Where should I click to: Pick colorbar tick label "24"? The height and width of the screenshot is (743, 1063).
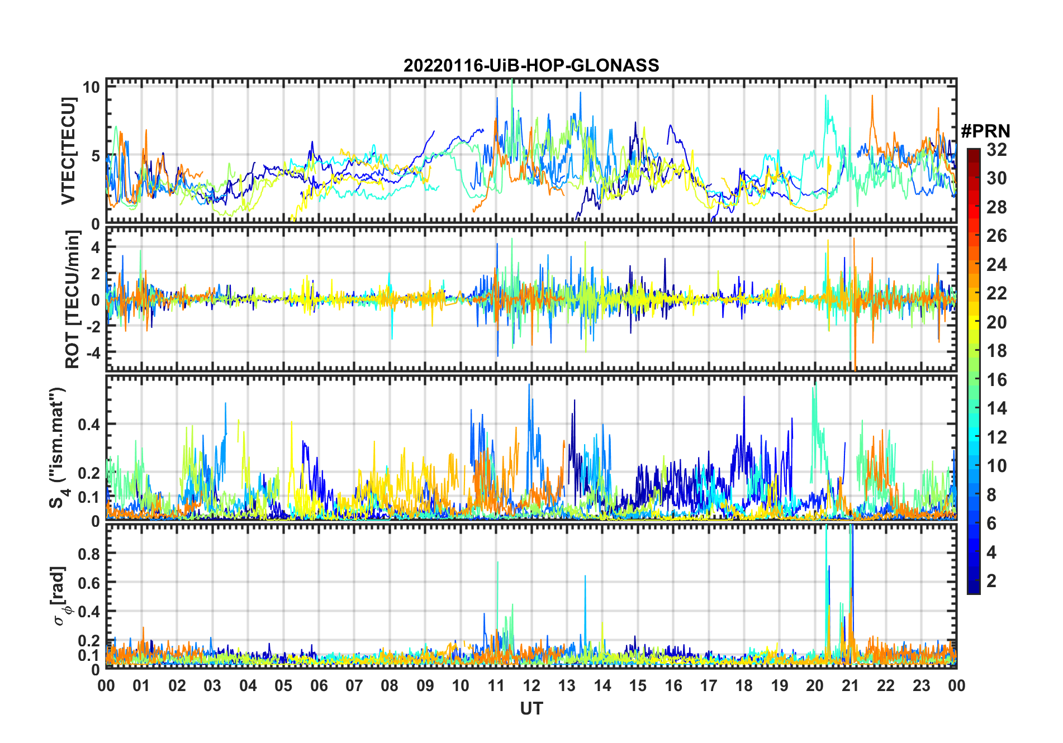point(997,265)
